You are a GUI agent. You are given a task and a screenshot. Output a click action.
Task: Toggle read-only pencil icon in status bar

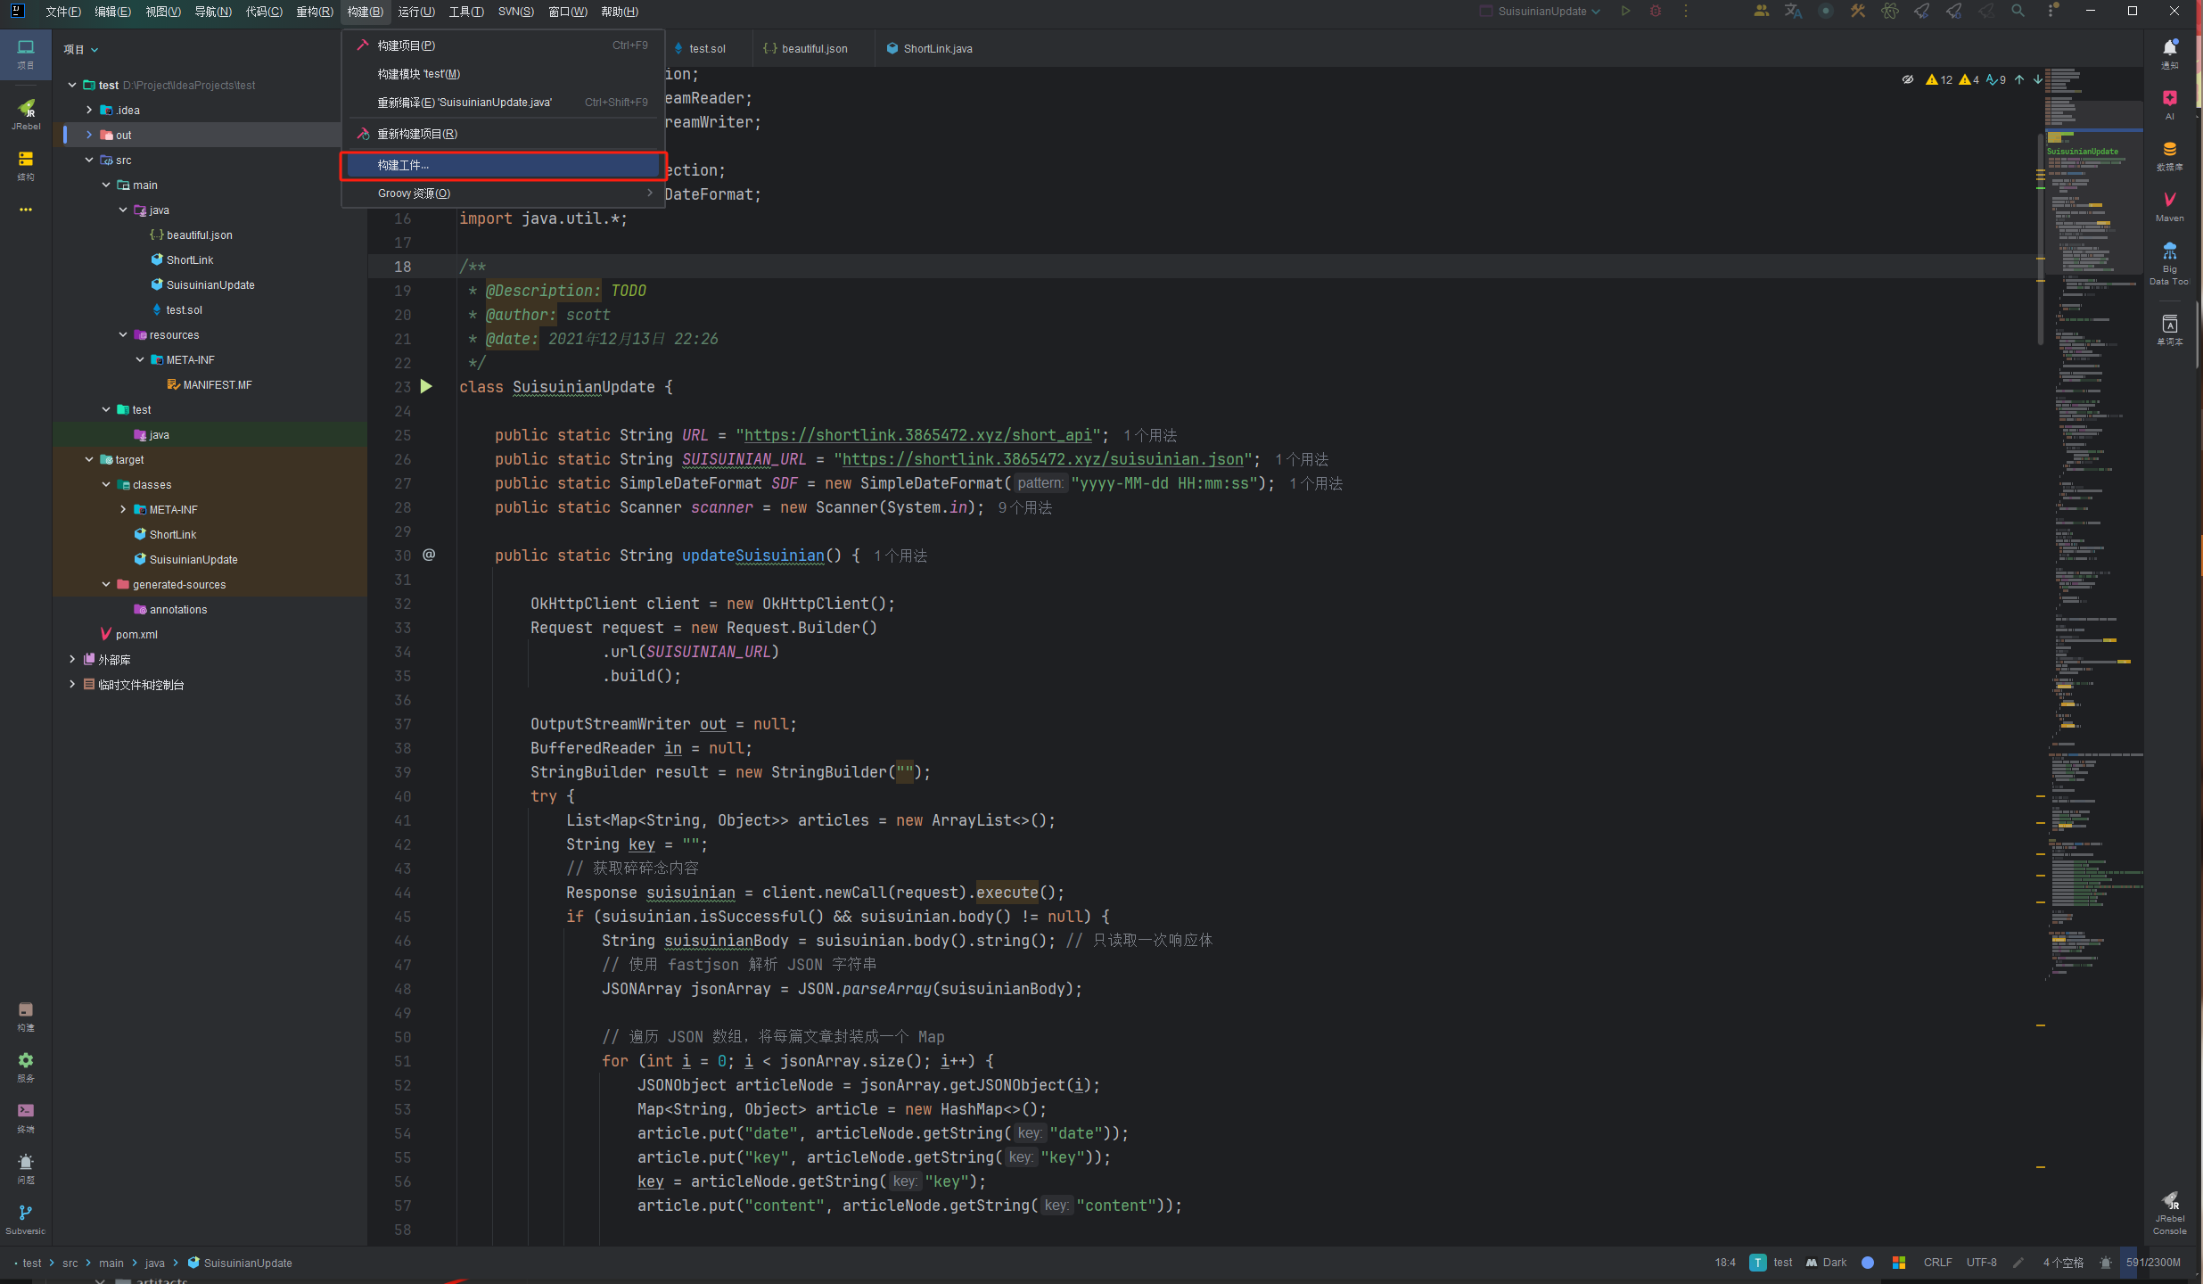click(2018, 1263)
